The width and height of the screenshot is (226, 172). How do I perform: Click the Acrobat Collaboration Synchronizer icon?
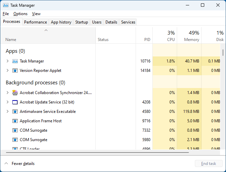tap(15, 93)
